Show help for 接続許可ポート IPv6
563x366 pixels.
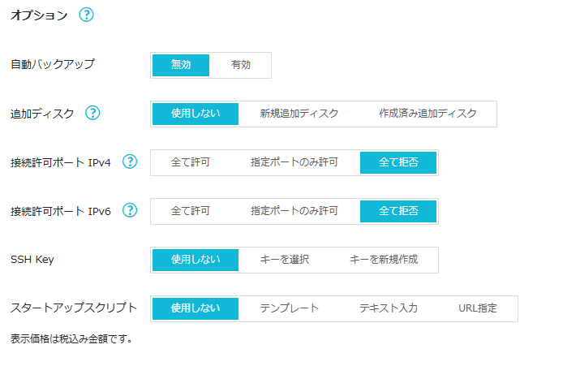coord(130,210)
